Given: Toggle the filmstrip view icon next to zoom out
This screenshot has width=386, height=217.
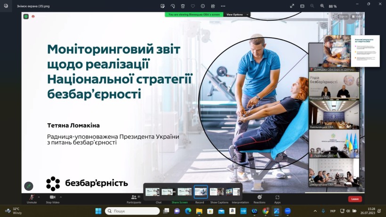Looking at the screenshot, I should (302, 6).
